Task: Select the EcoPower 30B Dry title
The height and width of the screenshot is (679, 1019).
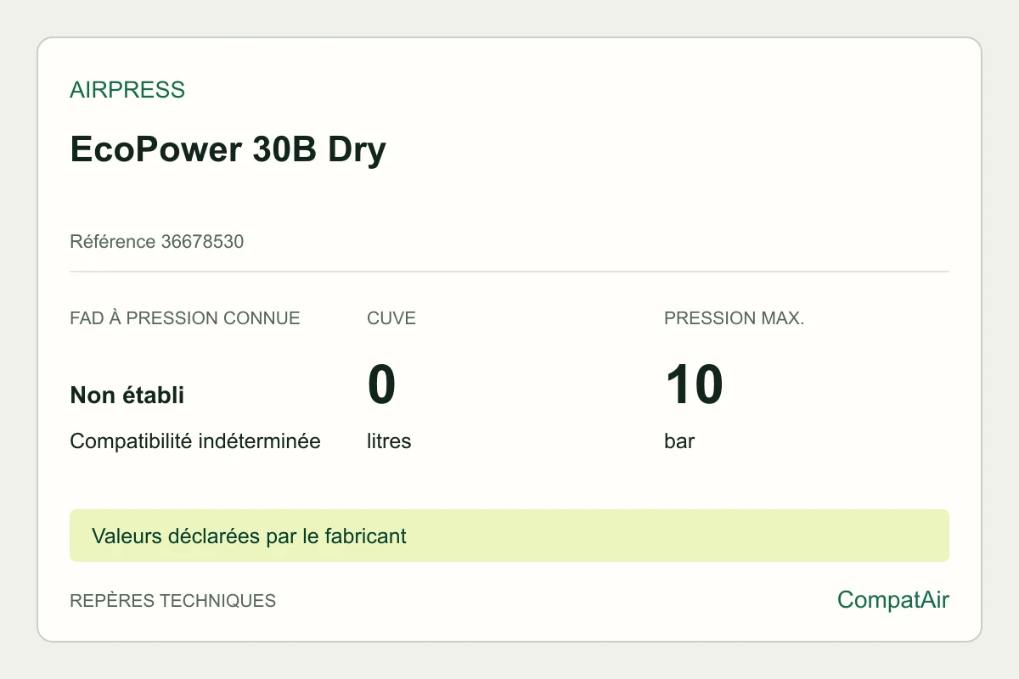Action: pos(228,150)
